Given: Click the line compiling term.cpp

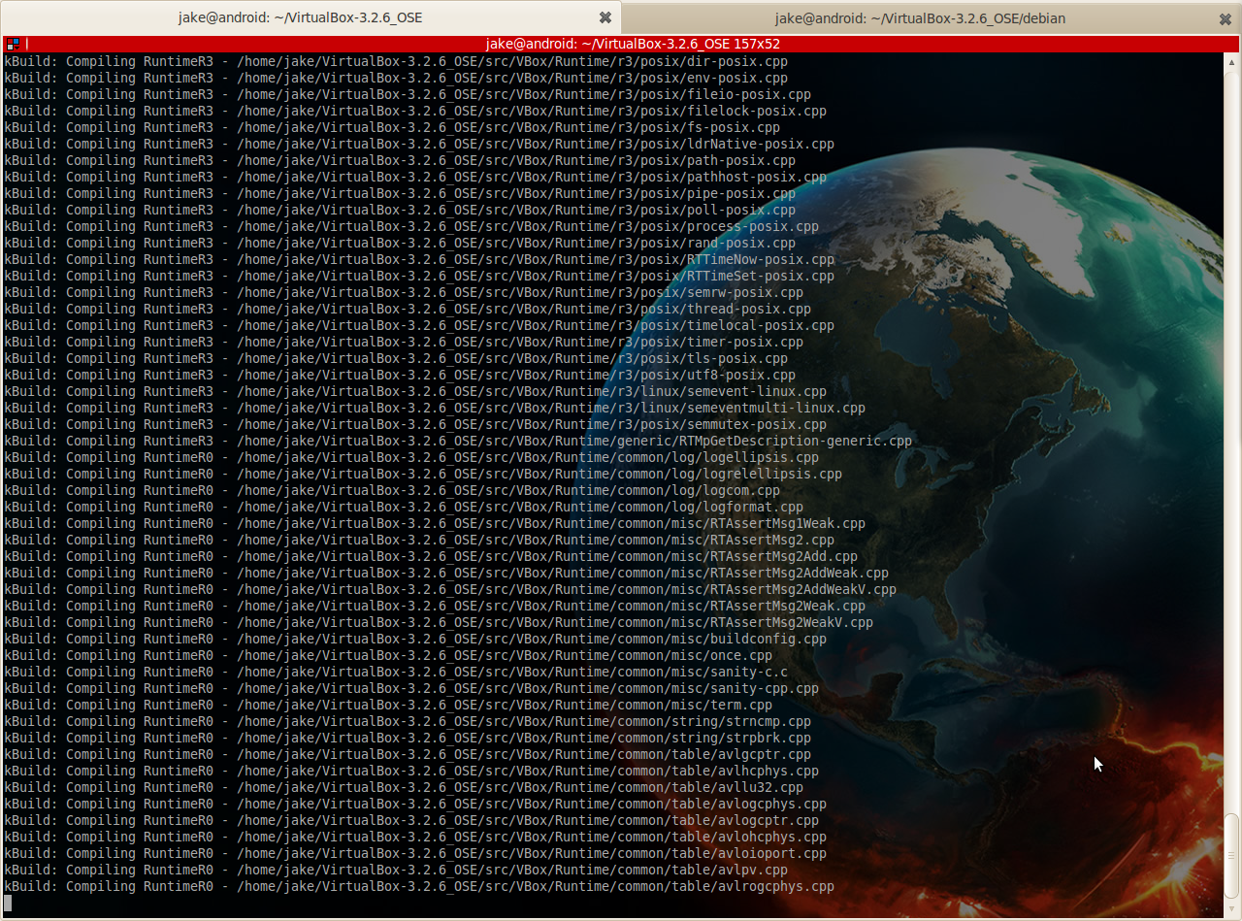Looking at the screenshot, I should click(x=388, y=705).
